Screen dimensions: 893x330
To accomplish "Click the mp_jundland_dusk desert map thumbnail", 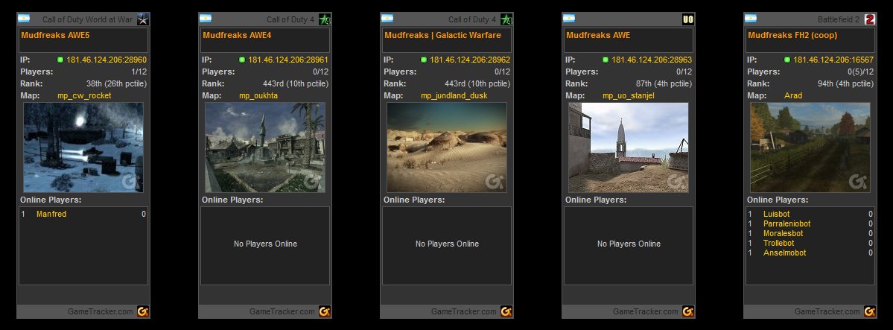I will coord(447,147).
